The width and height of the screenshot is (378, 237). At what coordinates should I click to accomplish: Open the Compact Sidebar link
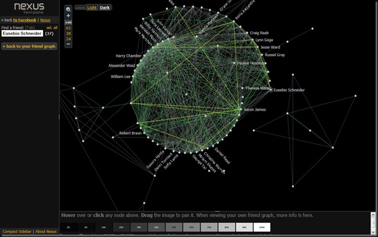tap(17, 231)
